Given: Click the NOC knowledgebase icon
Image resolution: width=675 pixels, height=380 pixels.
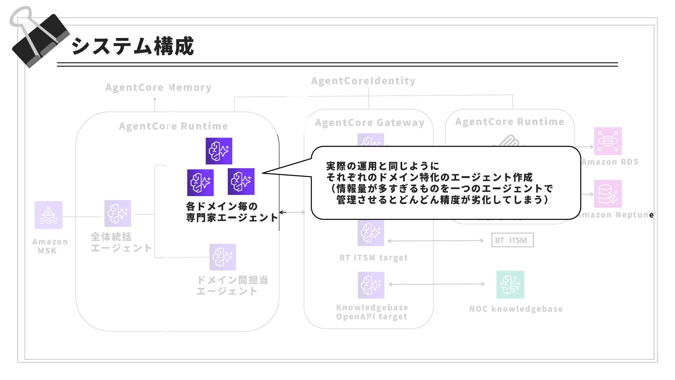Looking at the screenshot, I should tap(510, 284).
